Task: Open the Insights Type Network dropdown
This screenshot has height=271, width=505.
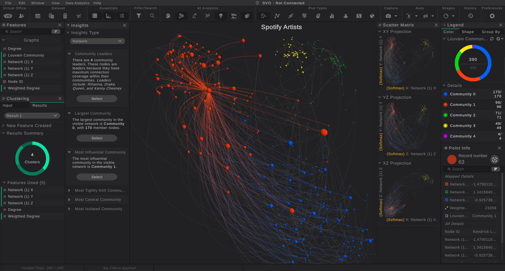Action: [x=97, y=41]
